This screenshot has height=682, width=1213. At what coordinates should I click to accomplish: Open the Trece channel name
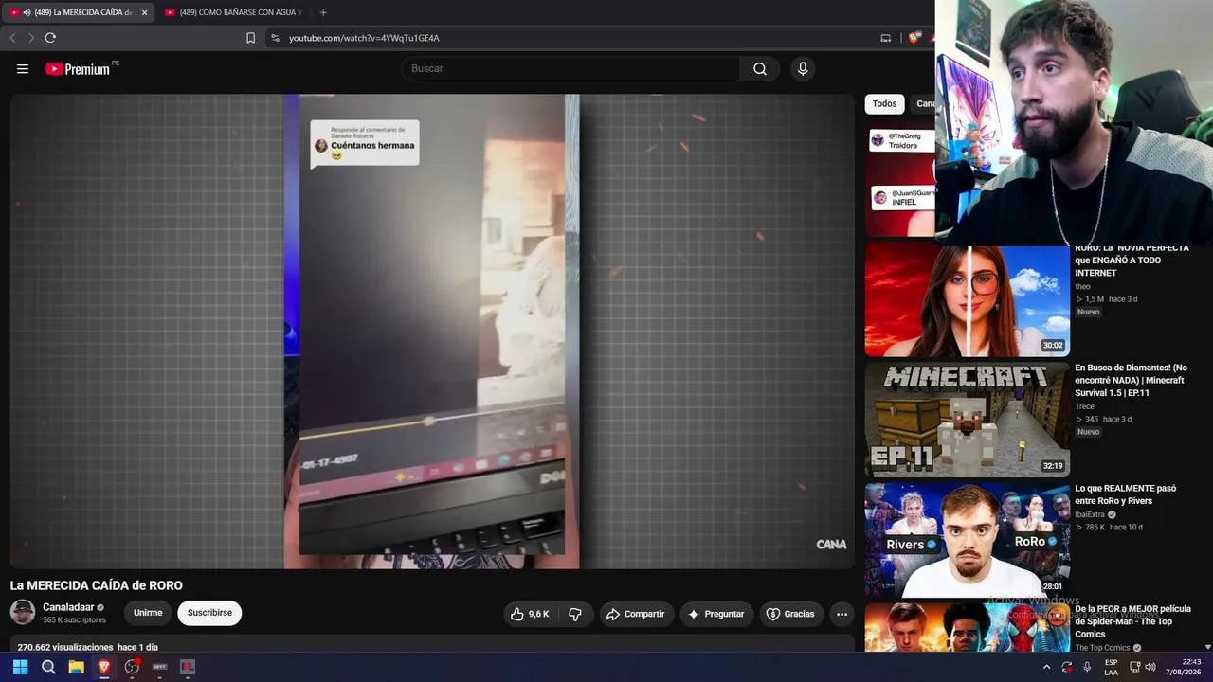tap(1084, 406)
